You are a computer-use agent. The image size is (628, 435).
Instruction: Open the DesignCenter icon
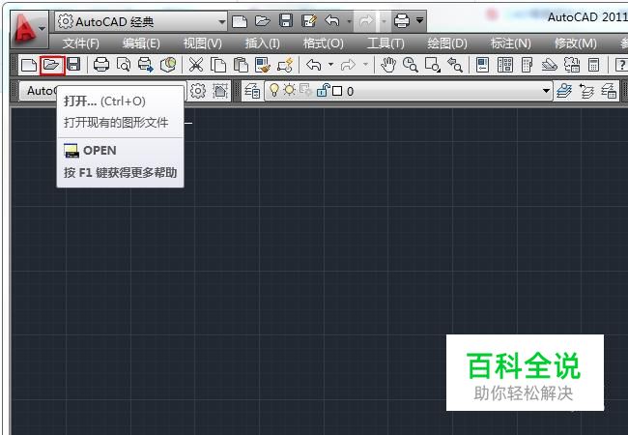coord(505,65)
